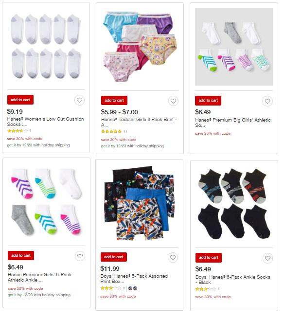This screenshot has width=284, height=319.
Task: Add Boys' 6-Pack Black Ankle Socks to cart
Action: [209, 258]
